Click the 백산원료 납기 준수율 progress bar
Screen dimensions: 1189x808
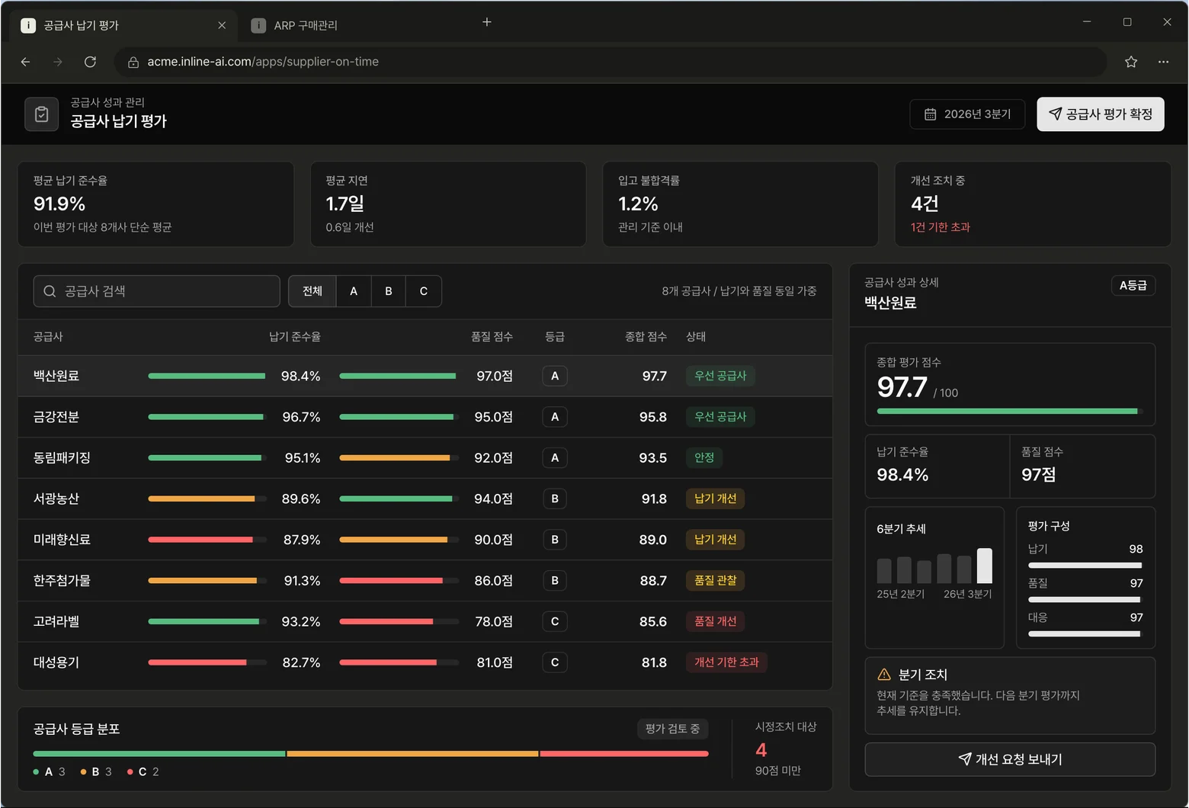pos(207,376)
